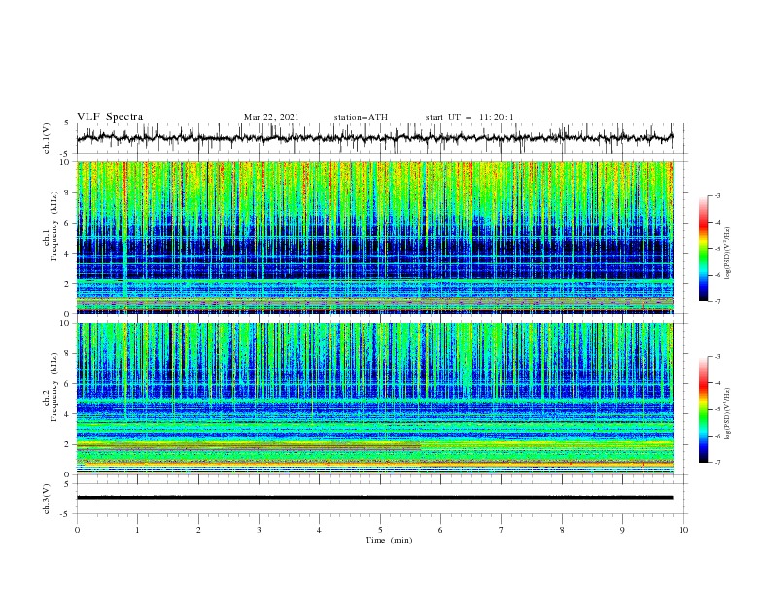Click inside the ch.1 spectrogram panel
The width and height of the screenshot is (770, 595).
[374, 237]
